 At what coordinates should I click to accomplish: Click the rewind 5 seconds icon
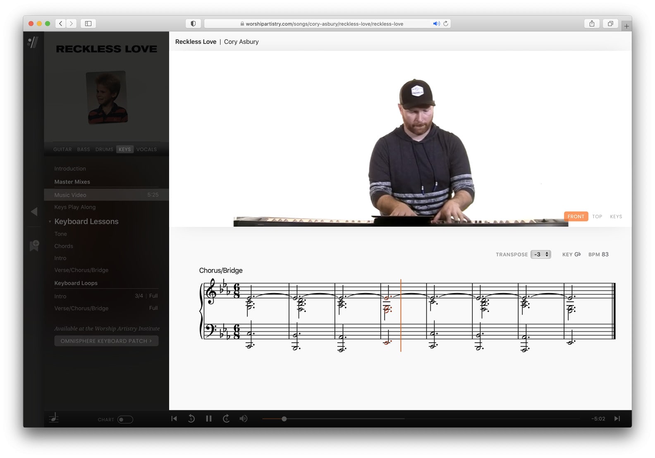[x=191, y=419]
